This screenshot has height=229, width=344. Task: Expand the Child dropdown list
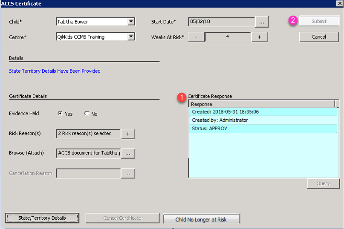pyautogui.click(x=131, y=21)
